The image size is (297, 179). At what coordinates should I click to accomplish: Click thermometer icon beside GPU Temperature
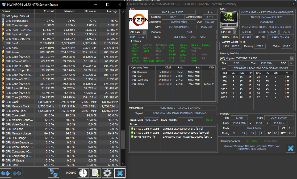pos(3,21)
